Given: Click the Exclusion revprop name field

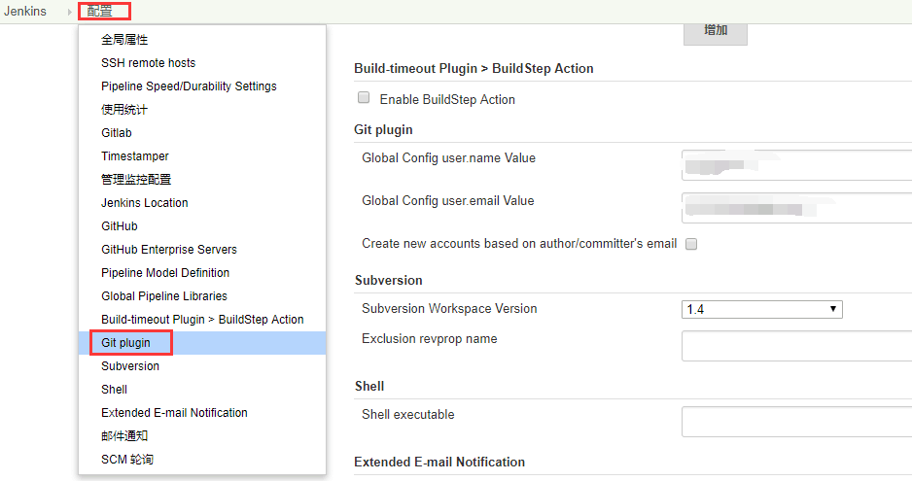Looking at the screenshot, I should (797, 346).
